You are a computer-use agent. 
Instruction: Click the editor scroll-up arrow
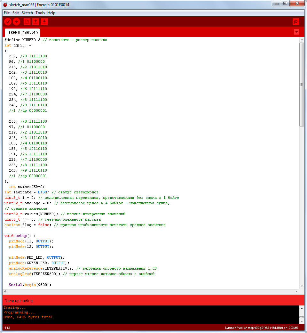[x=302, y=40]
